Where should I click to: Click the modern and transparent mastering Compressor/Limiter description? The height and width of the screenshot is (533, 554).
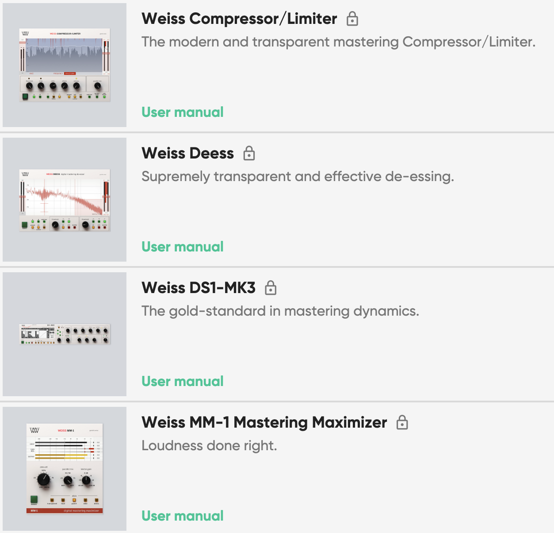(338, 42)
